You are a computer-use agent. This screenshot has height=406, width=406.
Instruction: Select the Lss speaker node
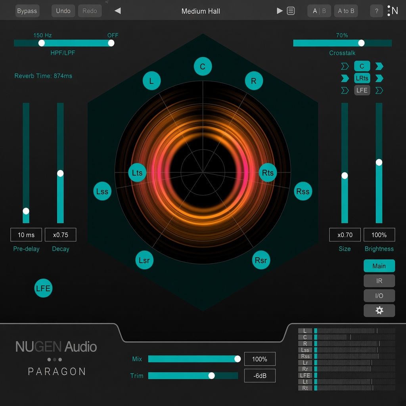pyautogui.click(x=102, y=192)
